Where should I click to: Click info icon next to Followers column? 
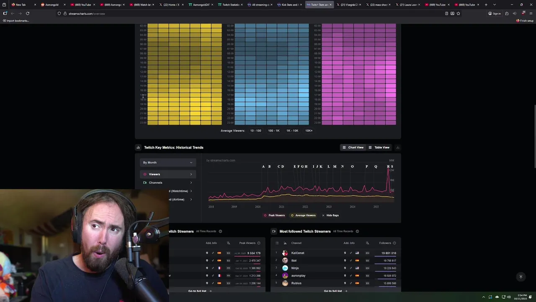tap(394, 243)
